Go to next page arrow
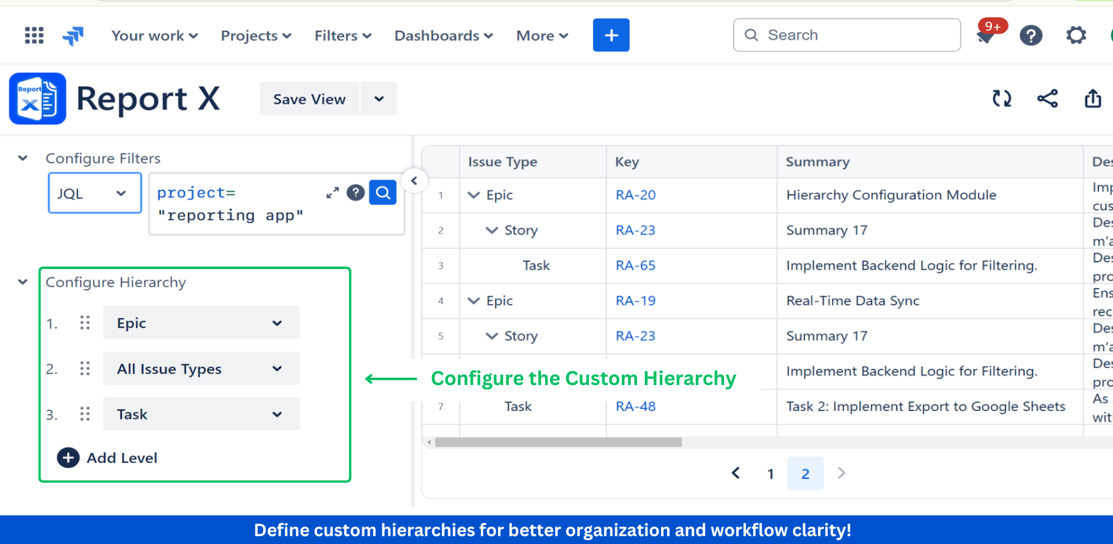The image size is (1113, 544). 841,473
